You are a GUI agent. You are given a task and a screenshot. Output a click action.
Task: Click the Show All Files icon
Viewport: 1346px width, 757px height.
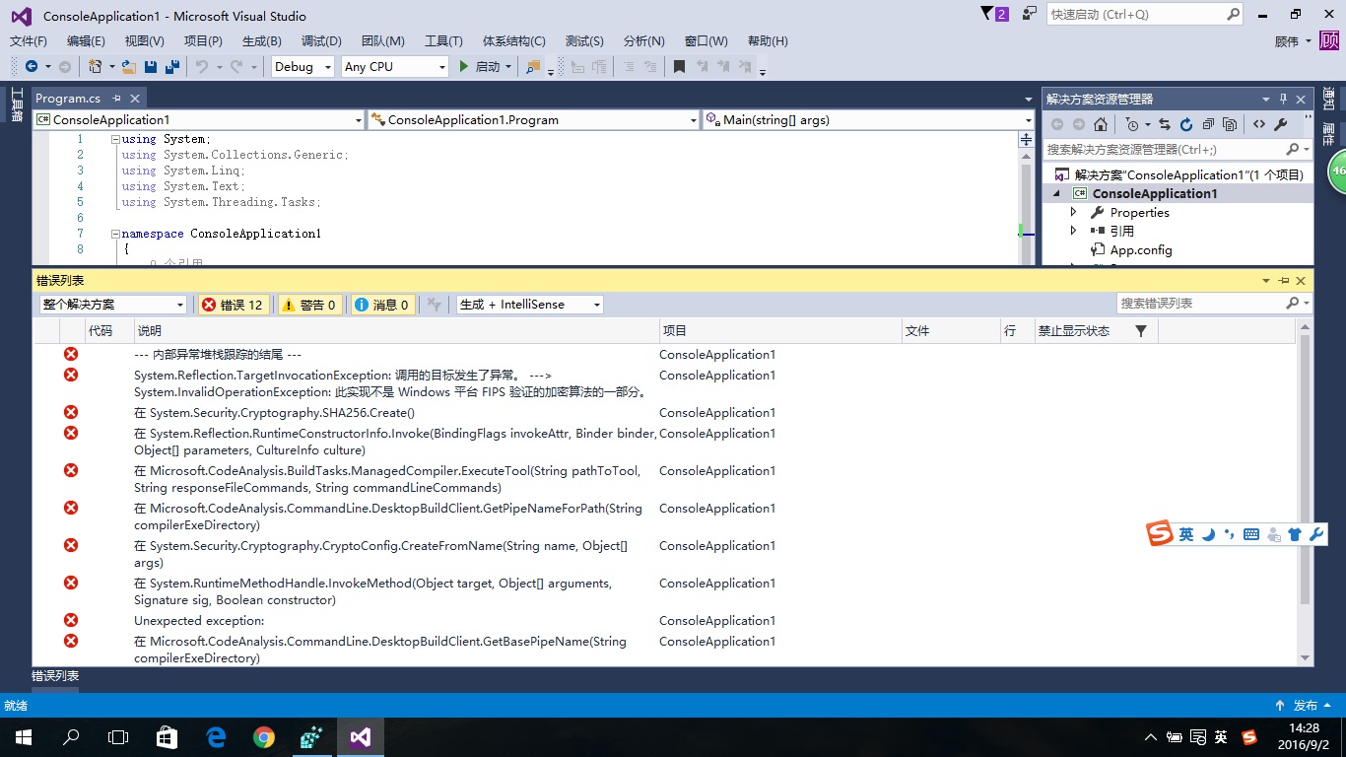pyautogui.click(x=1230, y=124)
